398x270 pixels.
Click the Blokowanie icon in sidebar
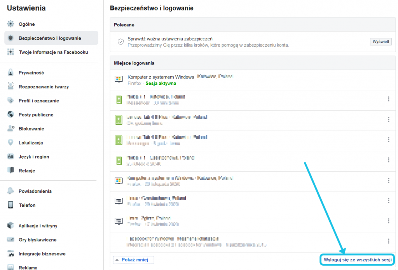point(11,129)
